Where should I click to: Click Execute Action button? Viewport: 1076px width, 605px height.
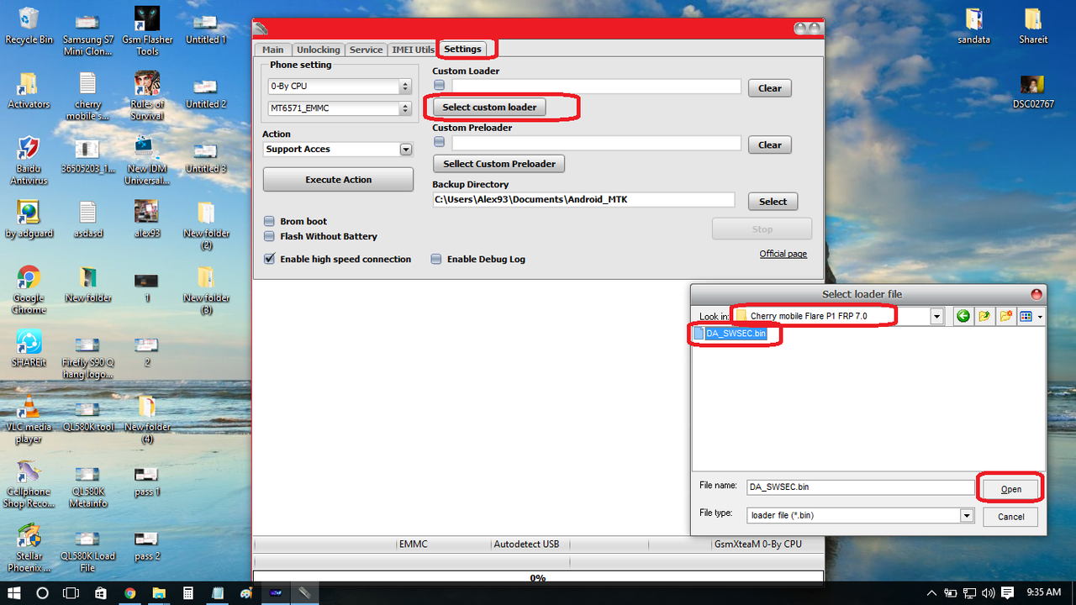coord(339,180)
